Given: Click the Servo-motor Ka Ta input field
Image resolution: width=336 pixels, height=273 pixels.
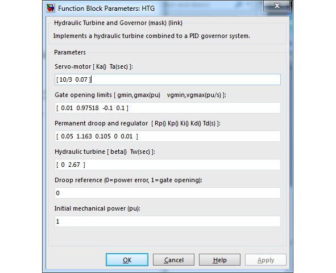Looking at the screenshot, I should tap(168, 79).
